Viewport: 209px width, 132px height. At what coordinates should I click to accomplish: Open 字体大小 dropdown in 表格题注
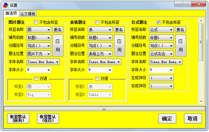click(100, 70)
